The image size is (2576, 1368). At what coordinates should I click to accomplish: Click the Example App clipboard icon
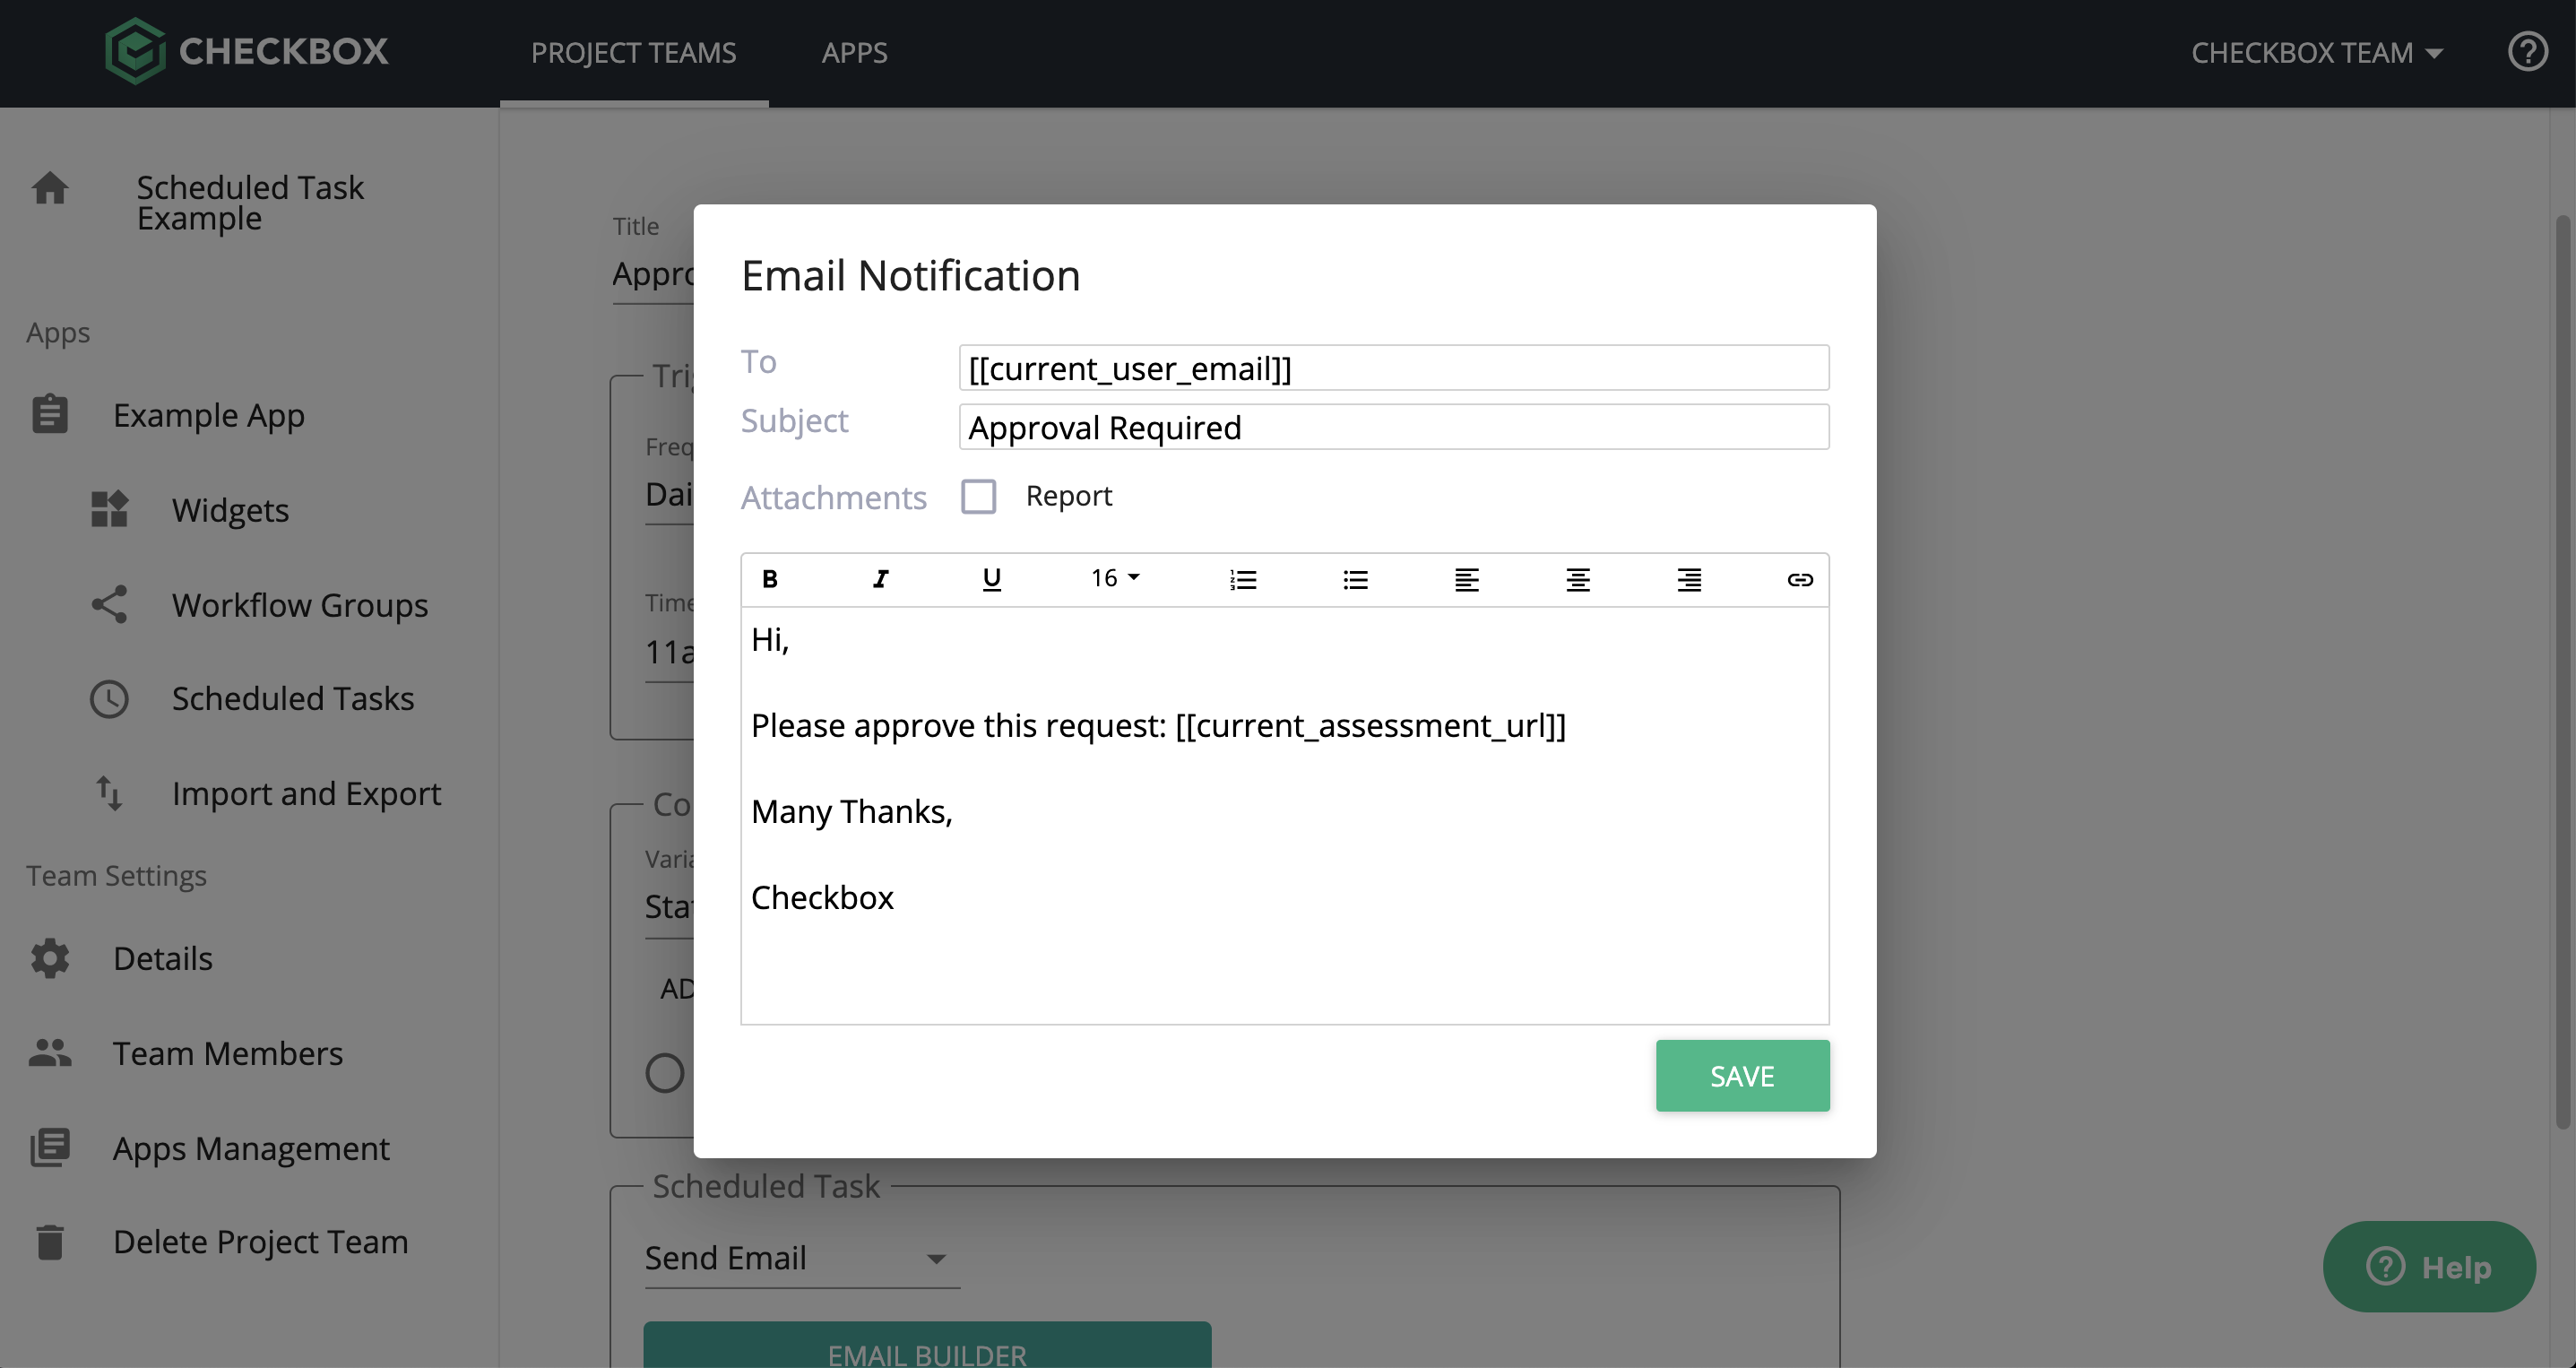click(x=50, y=415)
